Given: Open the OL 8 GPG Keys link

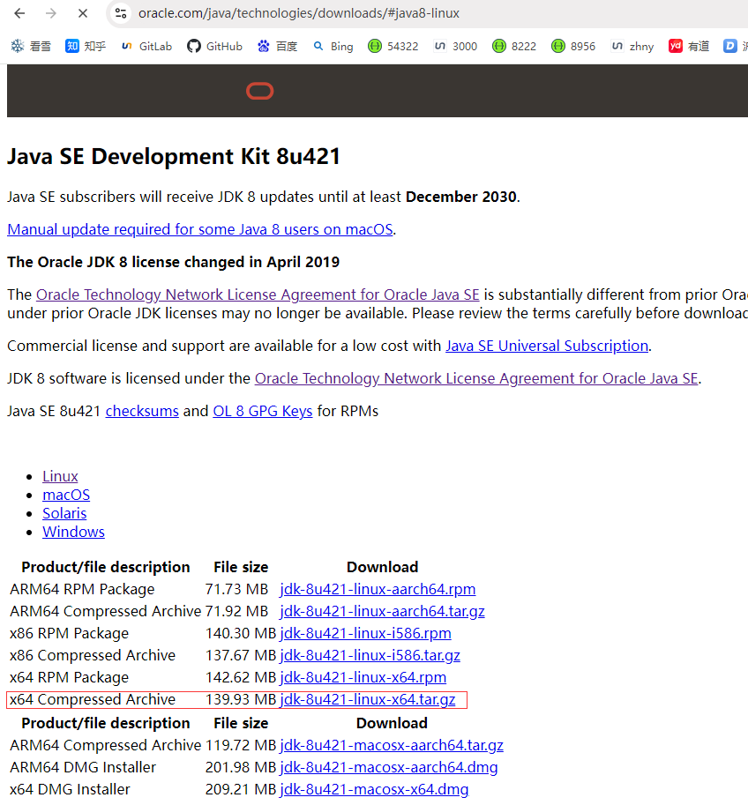Looking at the screenshot, I should 263,411.
